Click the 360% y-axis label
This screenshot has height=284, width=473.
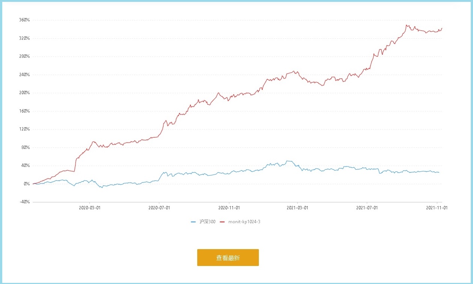[24, 20]
